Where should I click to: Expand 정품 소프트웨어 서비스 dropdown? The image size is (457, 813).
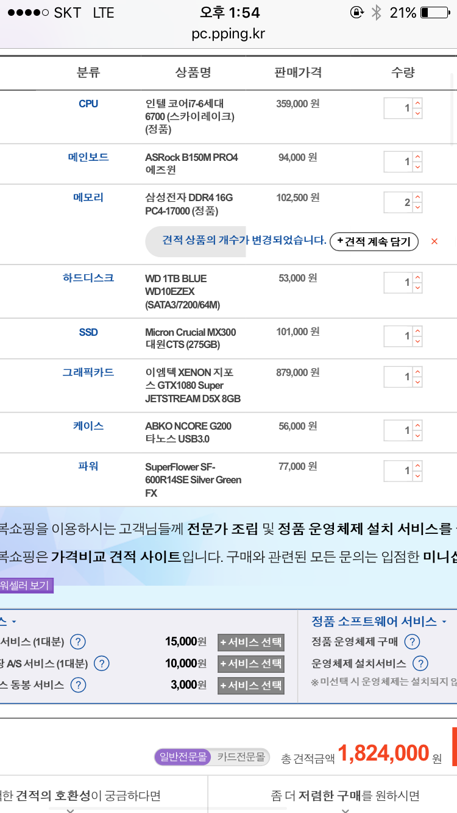pyautogui.click(x=380, y=621)
